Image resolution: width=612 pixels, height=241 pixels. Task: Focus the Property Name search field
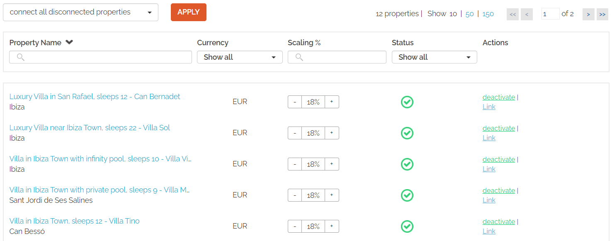tap(100, 57)
